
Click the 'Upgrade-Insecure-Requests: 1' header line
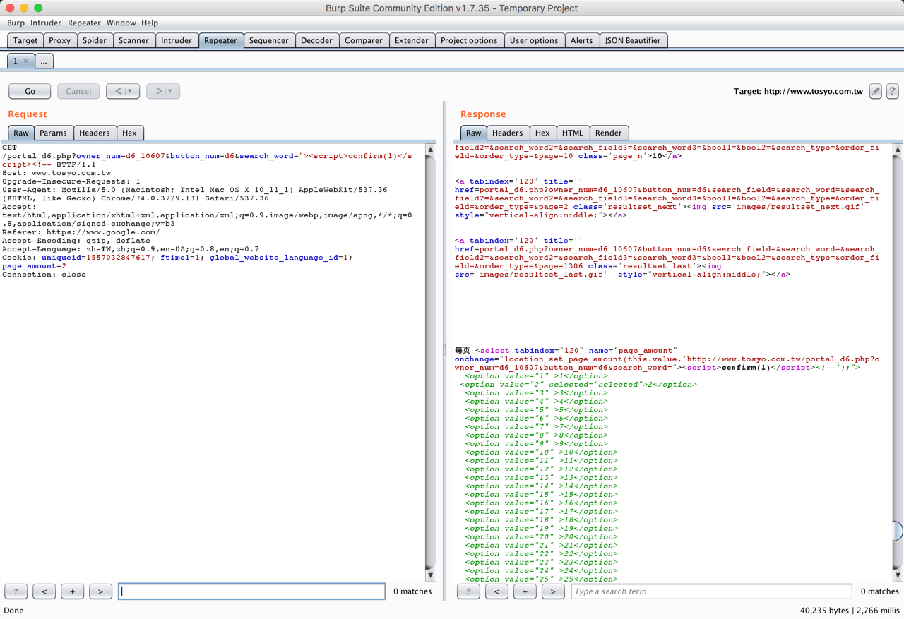[x=71, y=181]
